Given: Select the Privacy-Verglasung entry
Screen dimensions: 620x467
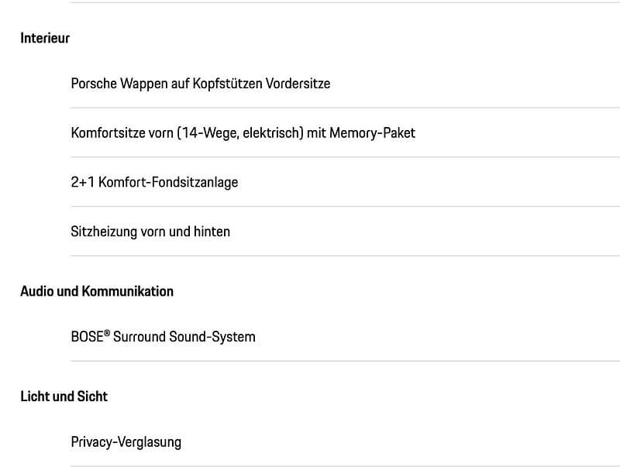Looking at the screenshot, I should [x=126, y=442].
